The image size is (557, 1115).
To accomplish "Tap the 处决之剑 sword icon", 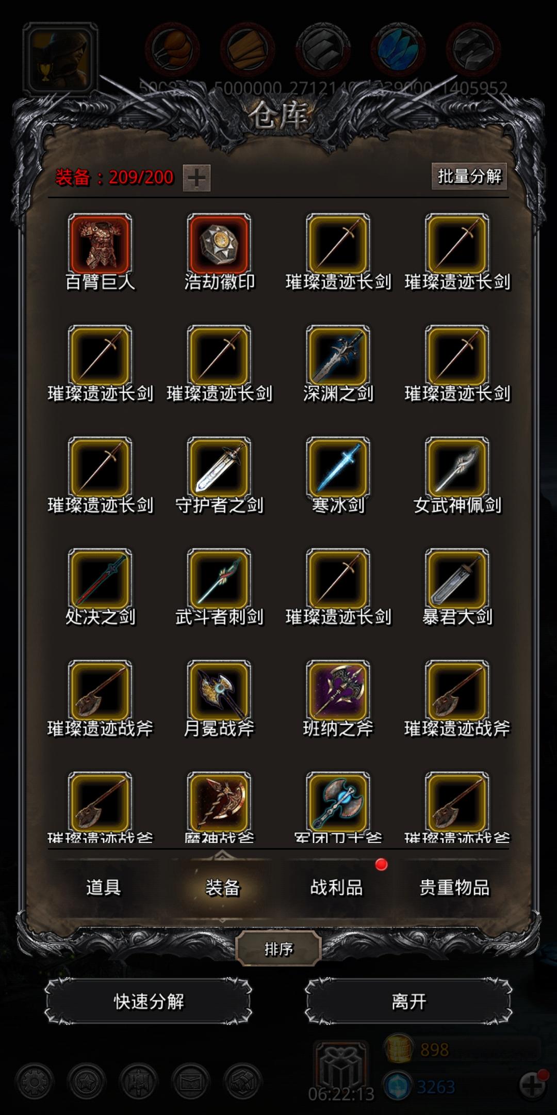I will coord(100,580).
